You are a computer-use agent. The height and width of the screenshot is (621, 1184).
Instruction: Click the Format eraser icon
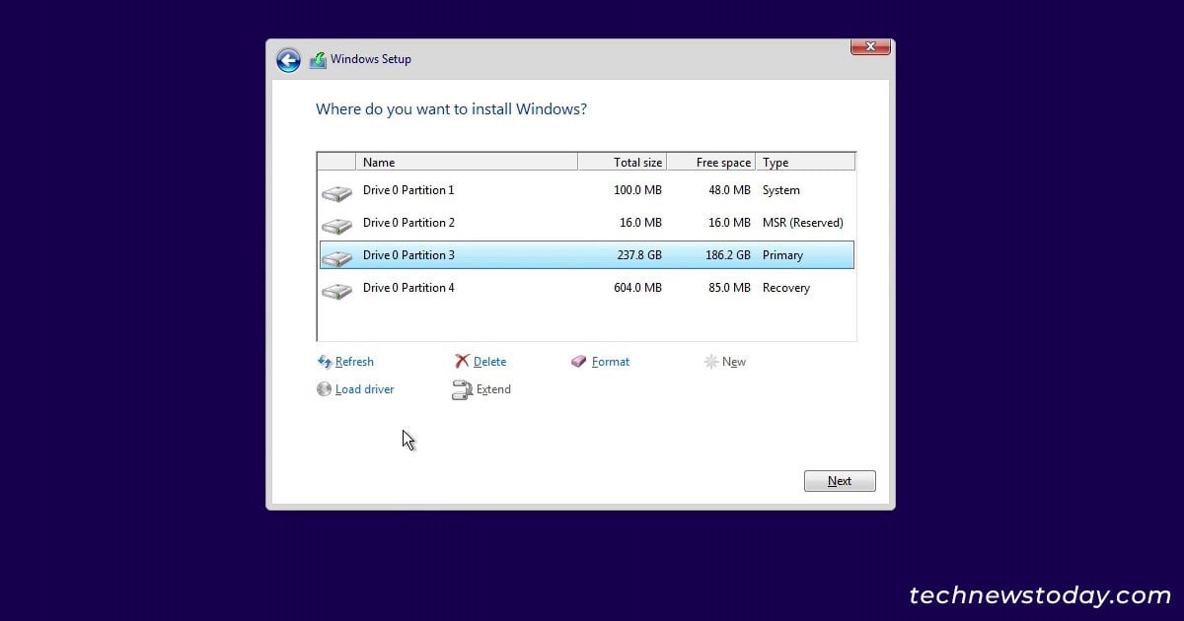[579, 362]
